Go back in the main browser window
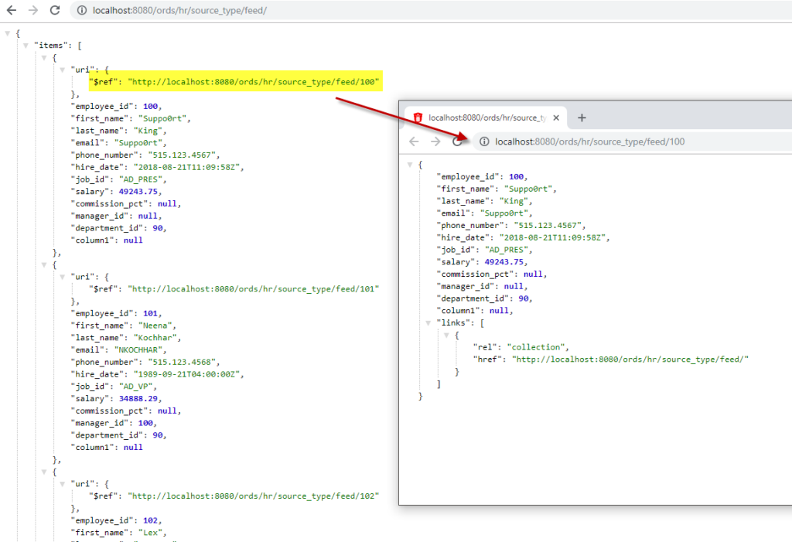 (x=11, y=10)
